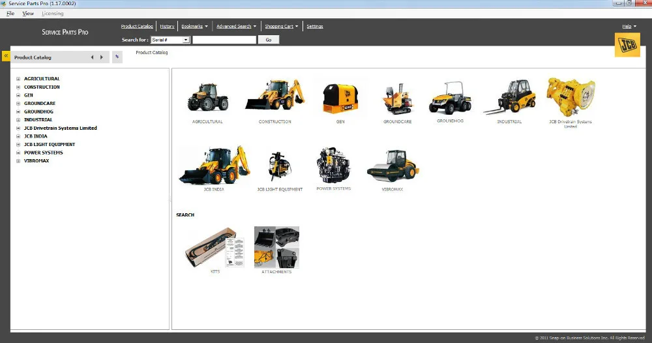Open the GROUNDHOG utility vehicle image

(x=451, y=98)
